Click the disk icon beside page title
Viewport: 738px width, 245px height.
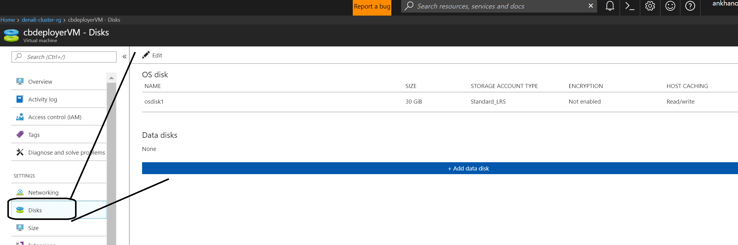[x=11, y=35]
